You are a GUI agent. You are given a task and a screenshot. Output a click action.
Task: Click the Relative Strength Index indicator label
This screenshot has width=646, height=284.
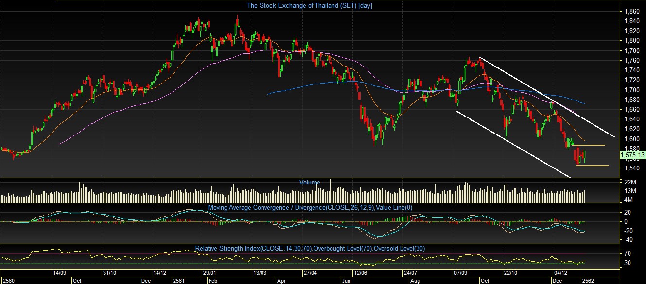310,248
